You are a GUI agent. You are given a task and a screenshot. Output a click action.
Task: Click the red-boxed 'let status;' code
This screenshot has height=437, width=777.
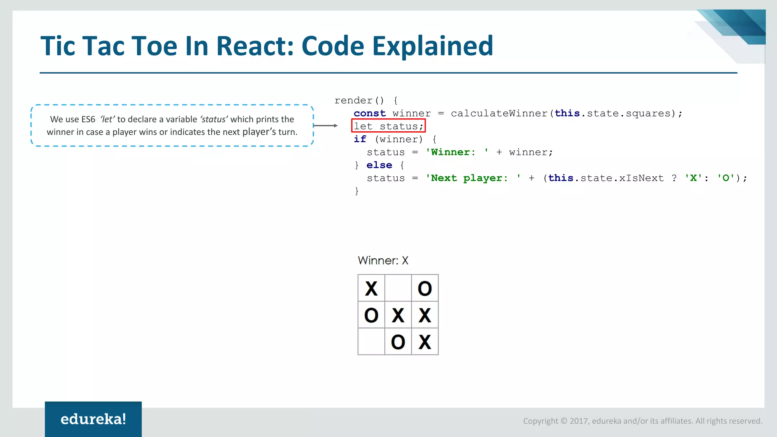click(388, 126)
